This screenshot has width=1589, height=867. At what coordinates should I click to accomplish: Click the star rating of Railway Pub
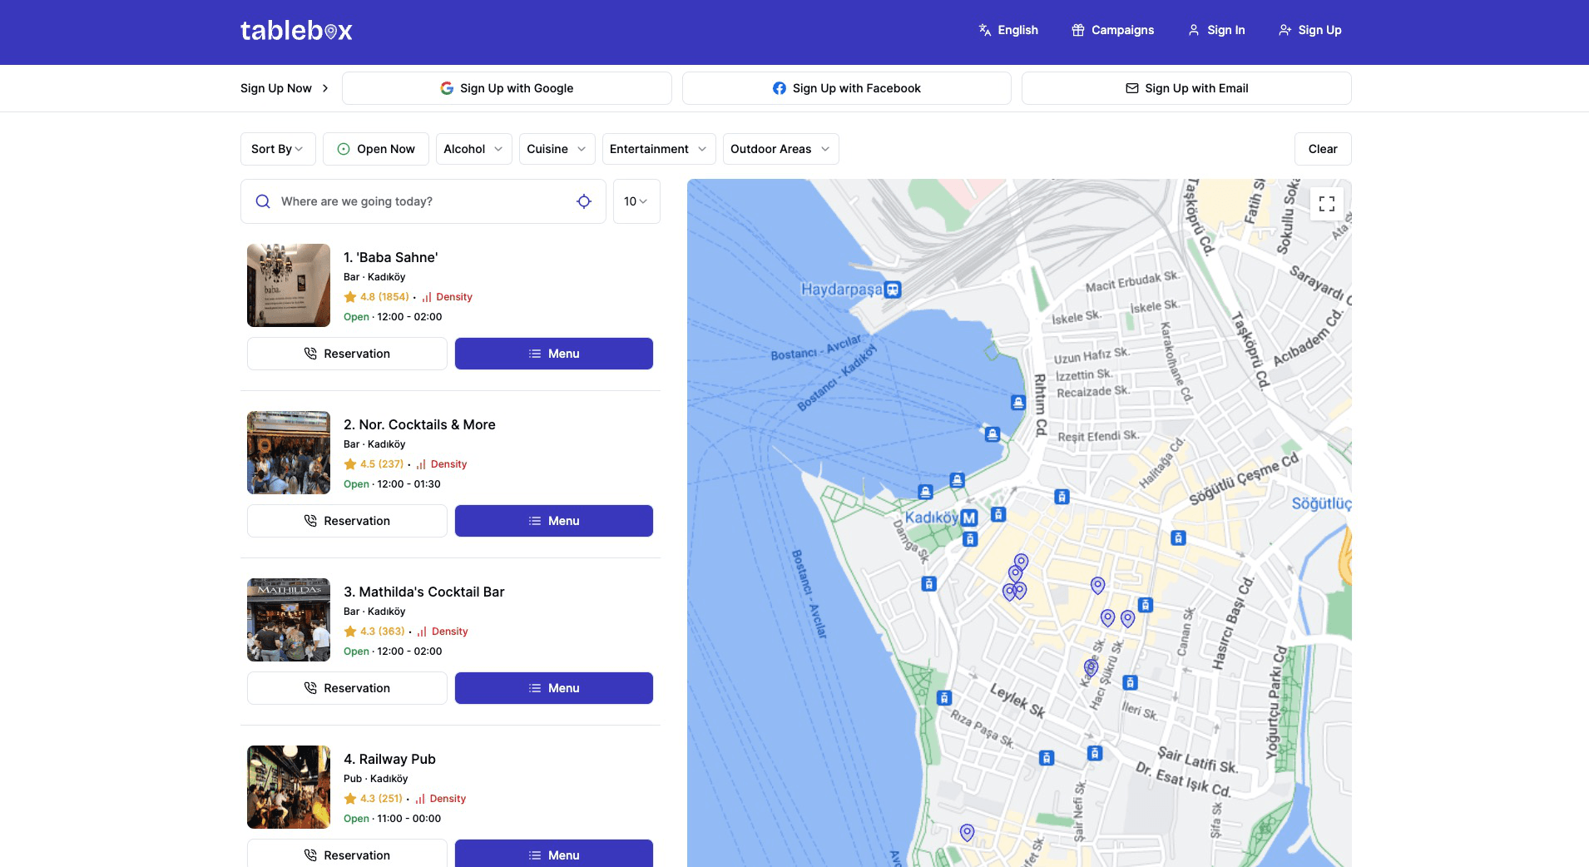(x=373, y=799)
